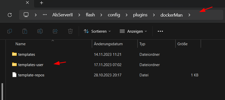
Task: Open the Sortieren dropdown
Action: tap(97, 31)
